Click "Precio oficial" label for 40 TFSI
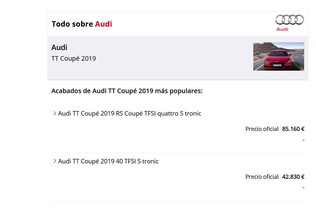The width and height of the screenshot is (316, 208). (x=262, y=177)
